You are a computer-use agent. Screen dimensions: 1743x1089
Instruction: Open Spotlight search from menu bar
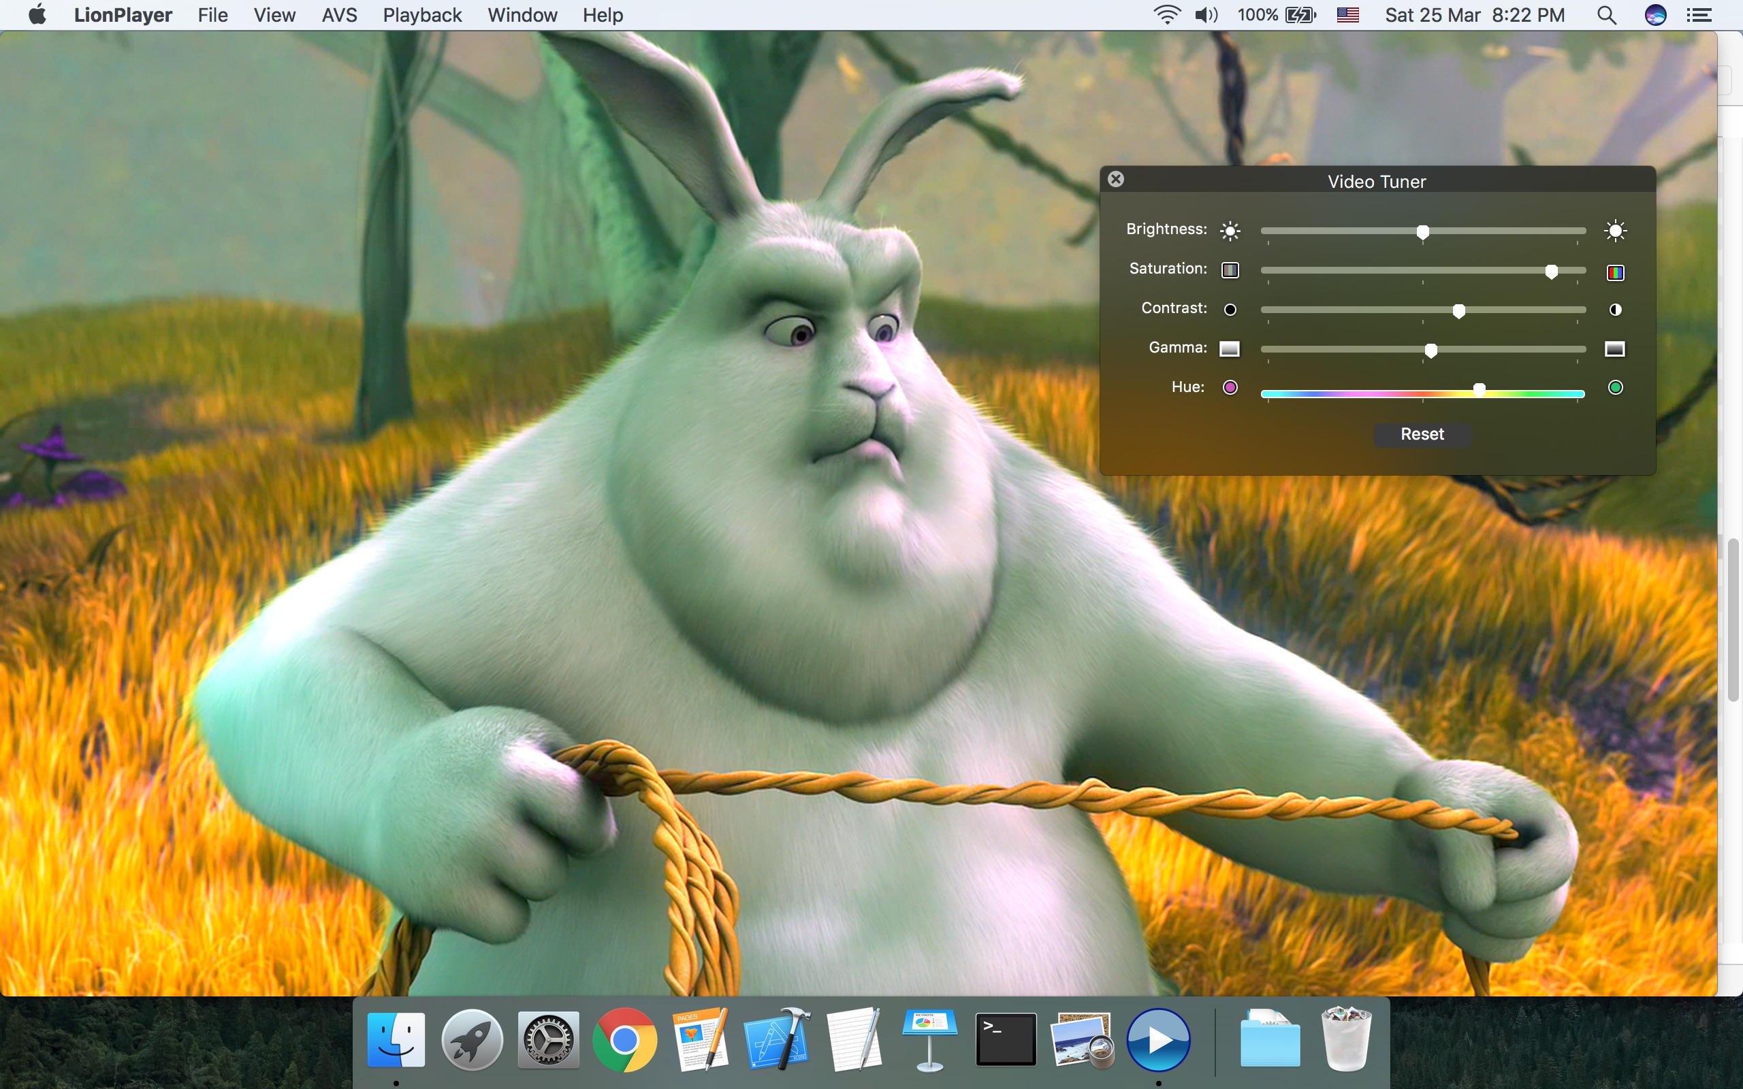point(1606,14)
